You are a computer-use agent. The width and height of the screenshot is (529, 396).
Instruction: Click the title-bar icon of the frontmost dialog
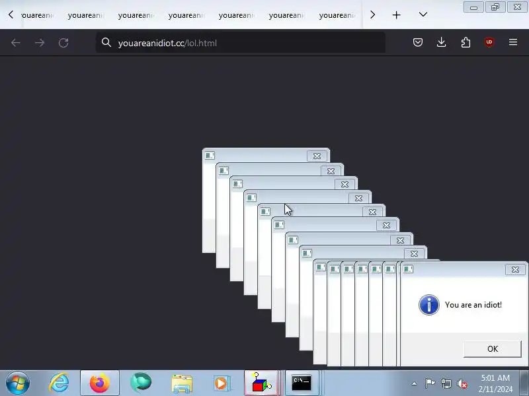[x=408, y=269]
